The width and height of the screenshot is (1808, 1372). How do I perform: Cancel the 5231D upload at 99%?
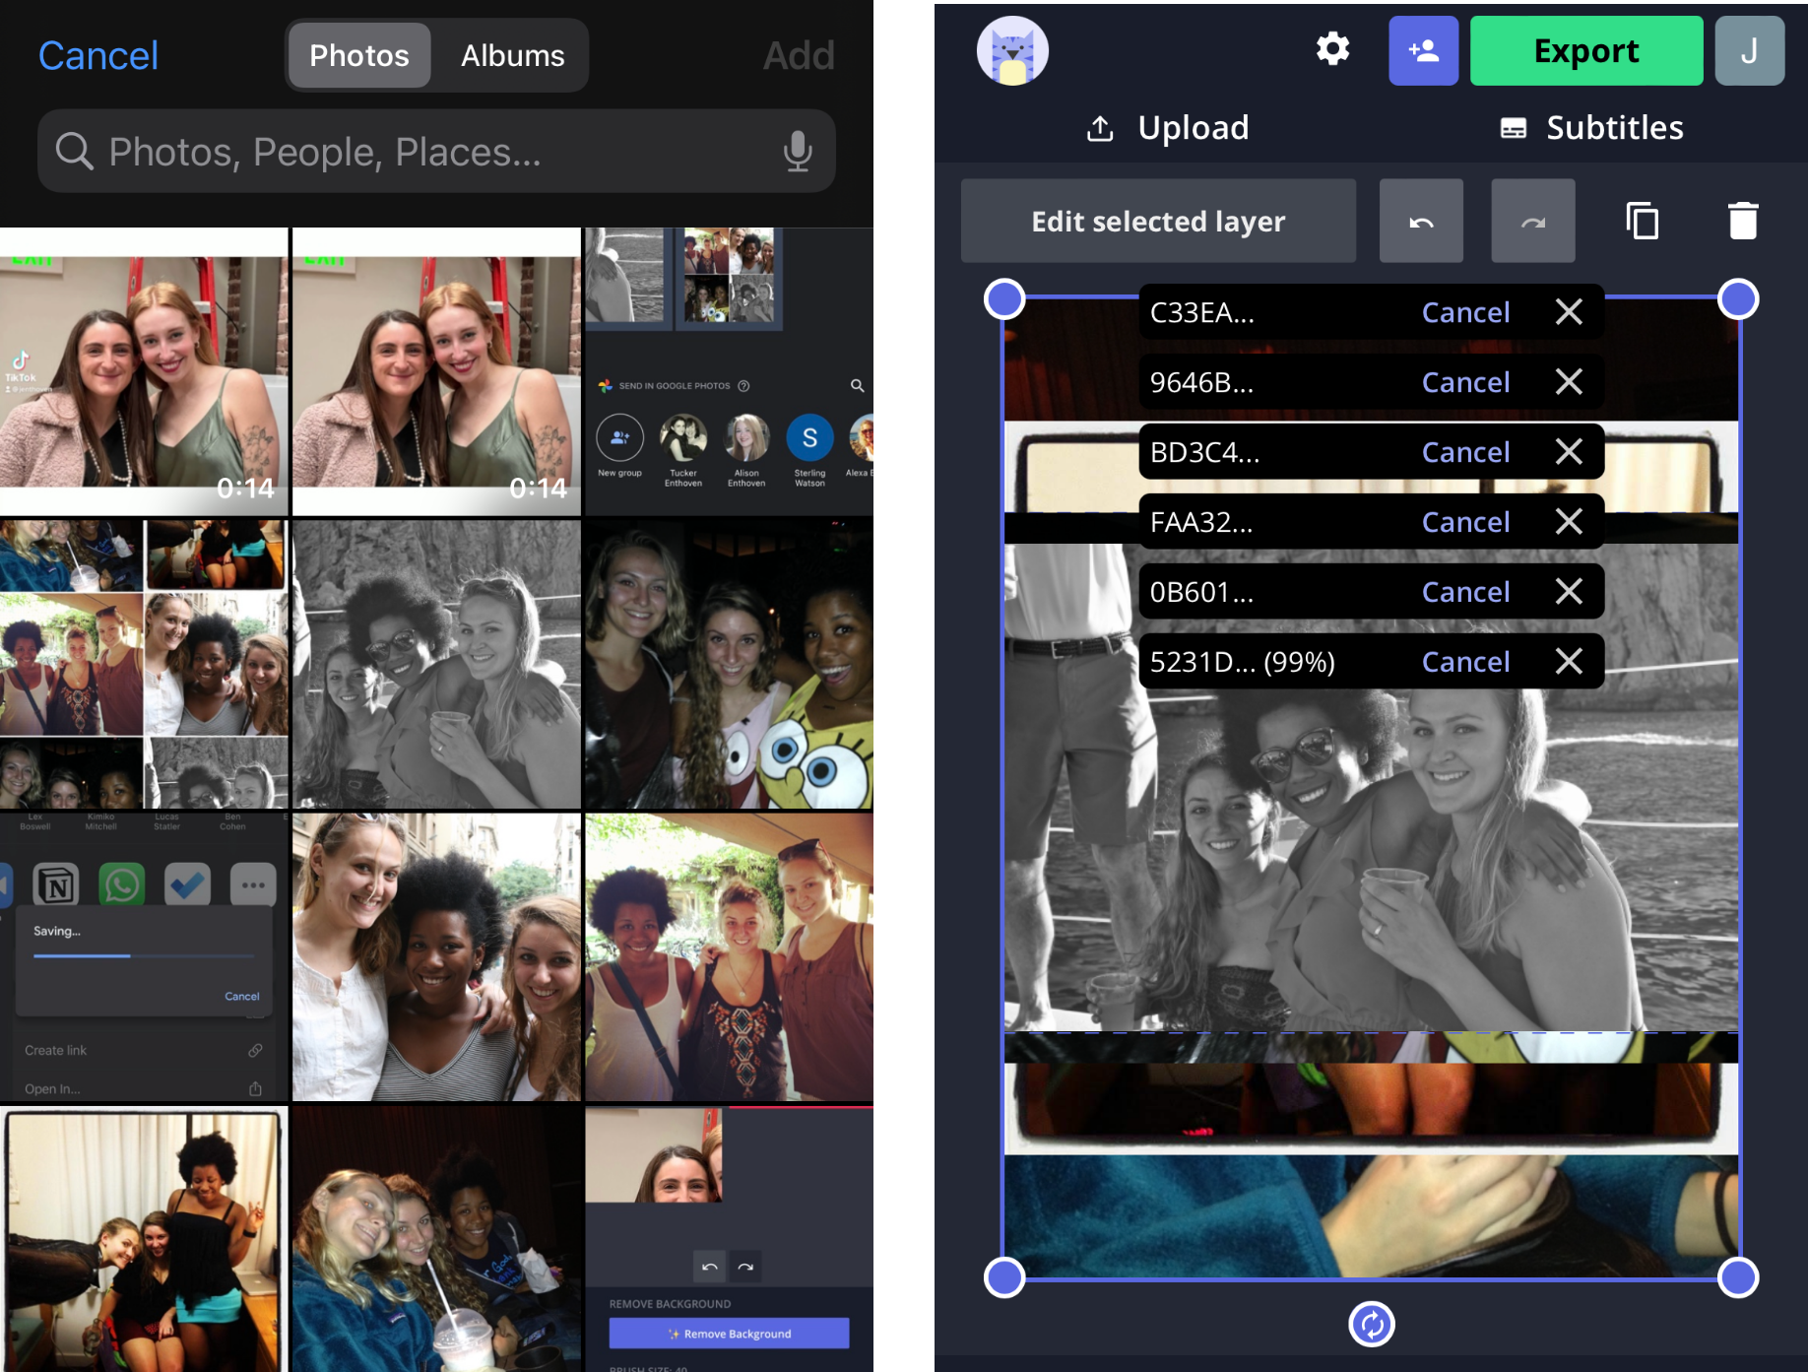tap(1465, 662)
